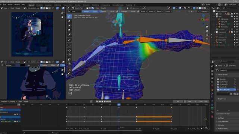This screenshot has height=134, width=239.
Task: Select the 3D Cursor tool in toolbar
Action: (x=69, y=45)
